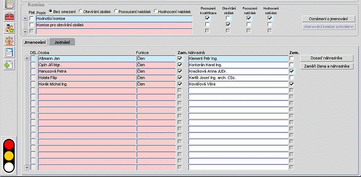Switch to the Jmenování tab
The height and width of the screenshot is (177, 361).
coord(35,42)
